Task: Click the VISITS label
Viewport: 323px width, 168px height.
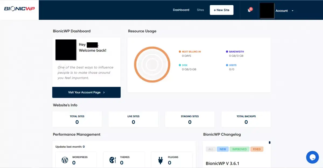Action: click(x=233, y=65)
